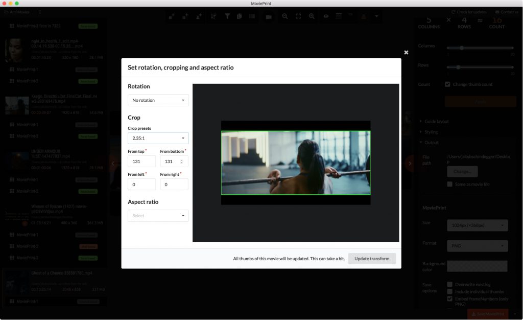Open the three-dot menu beside Add Movies

coord(40,12)
